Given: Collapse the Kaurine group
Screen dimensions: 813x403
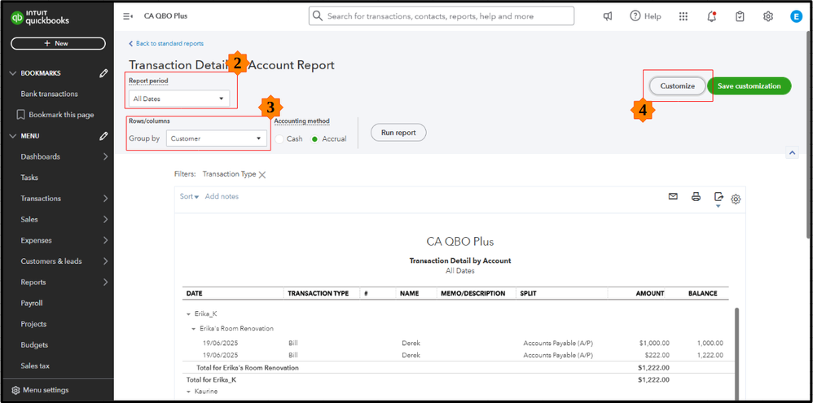Looking at the screenshot, I should pyautogui.click(x=189, y=391).
